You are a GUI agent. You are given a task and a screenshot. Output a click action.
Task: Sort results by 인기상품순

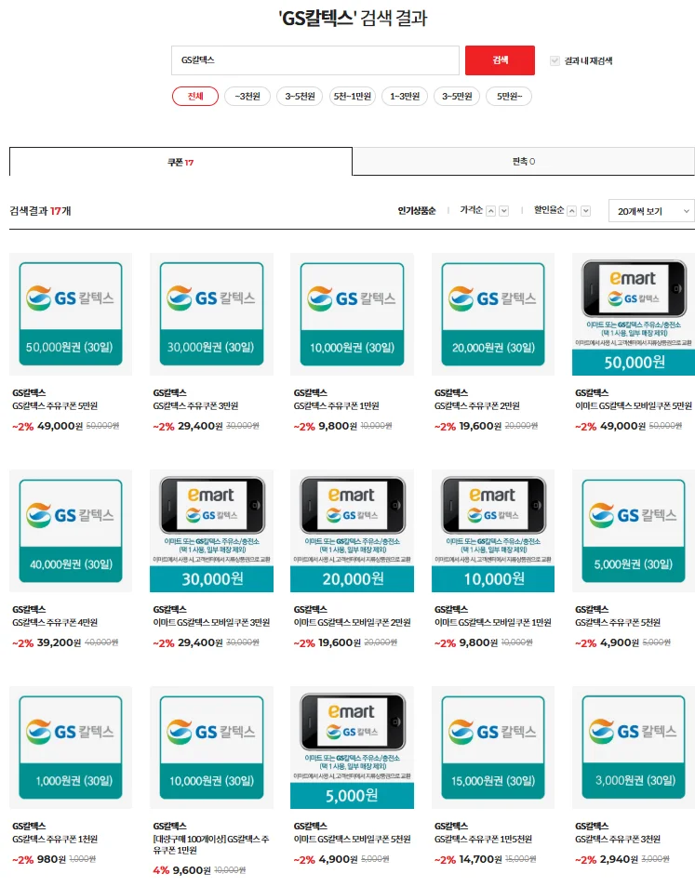click(417, 210)
